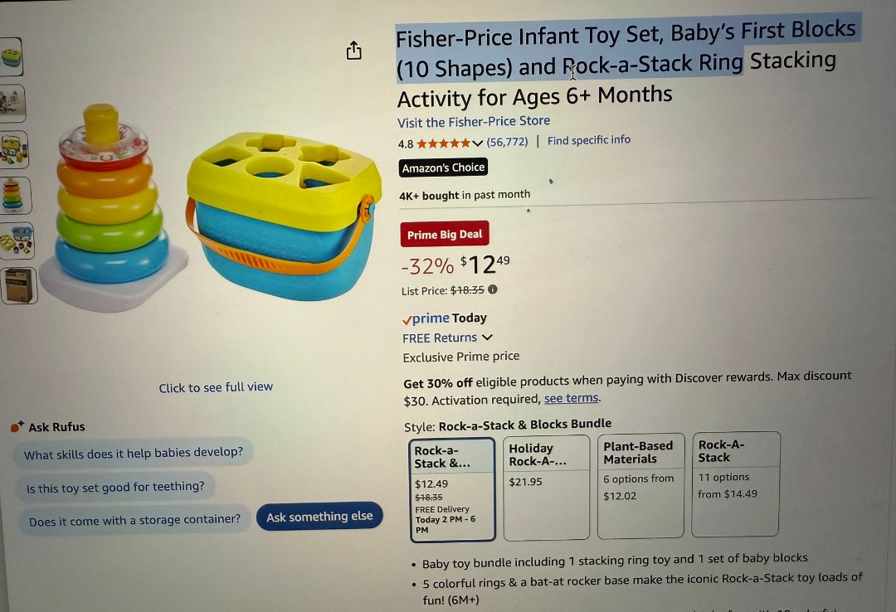Viewport: 896px width, 612px height.
Task: Select the rainbow stacking rings thumbnail
Action: click(13, 196)
